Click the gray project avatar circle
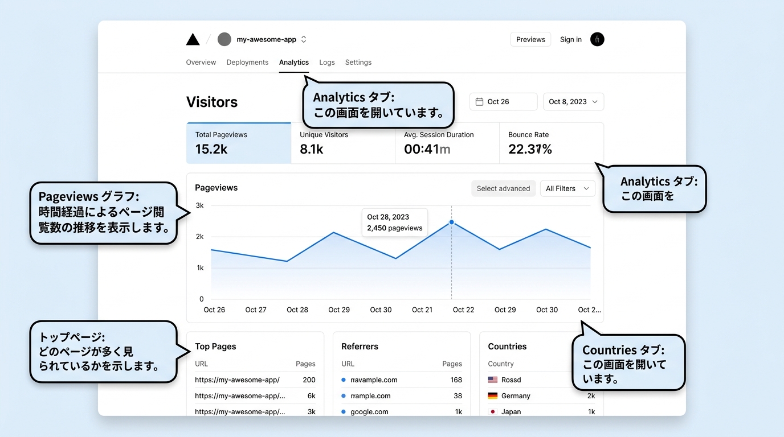784x437 pixels. (224, 39)
